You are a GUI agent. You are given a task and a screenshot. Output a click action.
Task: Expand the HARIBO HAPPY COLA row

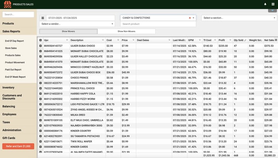[x=40, y=94]
